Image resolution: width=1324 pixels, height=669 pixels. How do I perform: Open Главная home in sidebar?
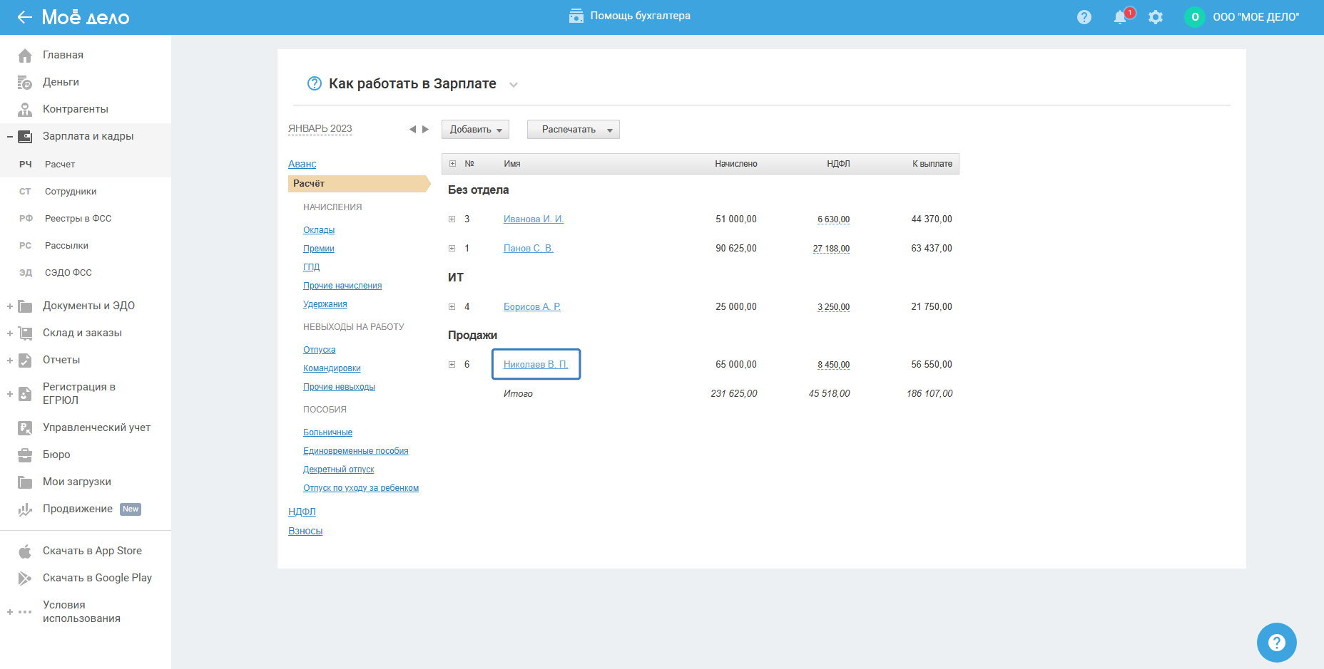63,55
